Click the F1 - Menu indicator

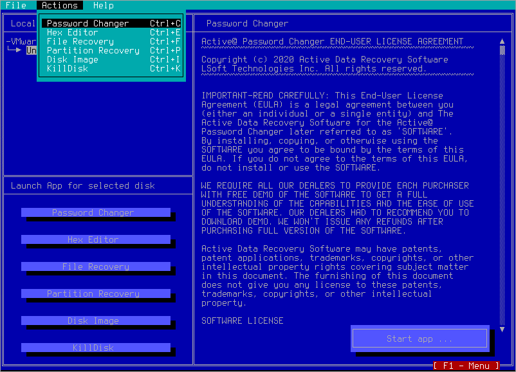tap(466, 366)
